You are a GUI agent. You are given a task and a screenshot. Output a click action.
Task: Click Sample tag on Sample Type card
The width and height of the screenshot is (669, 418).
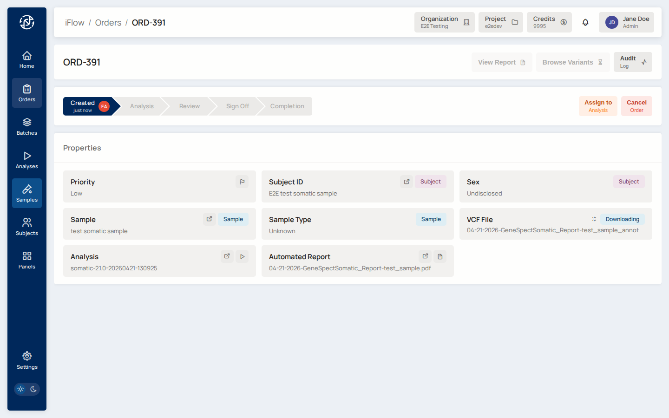tap(431, 219)
